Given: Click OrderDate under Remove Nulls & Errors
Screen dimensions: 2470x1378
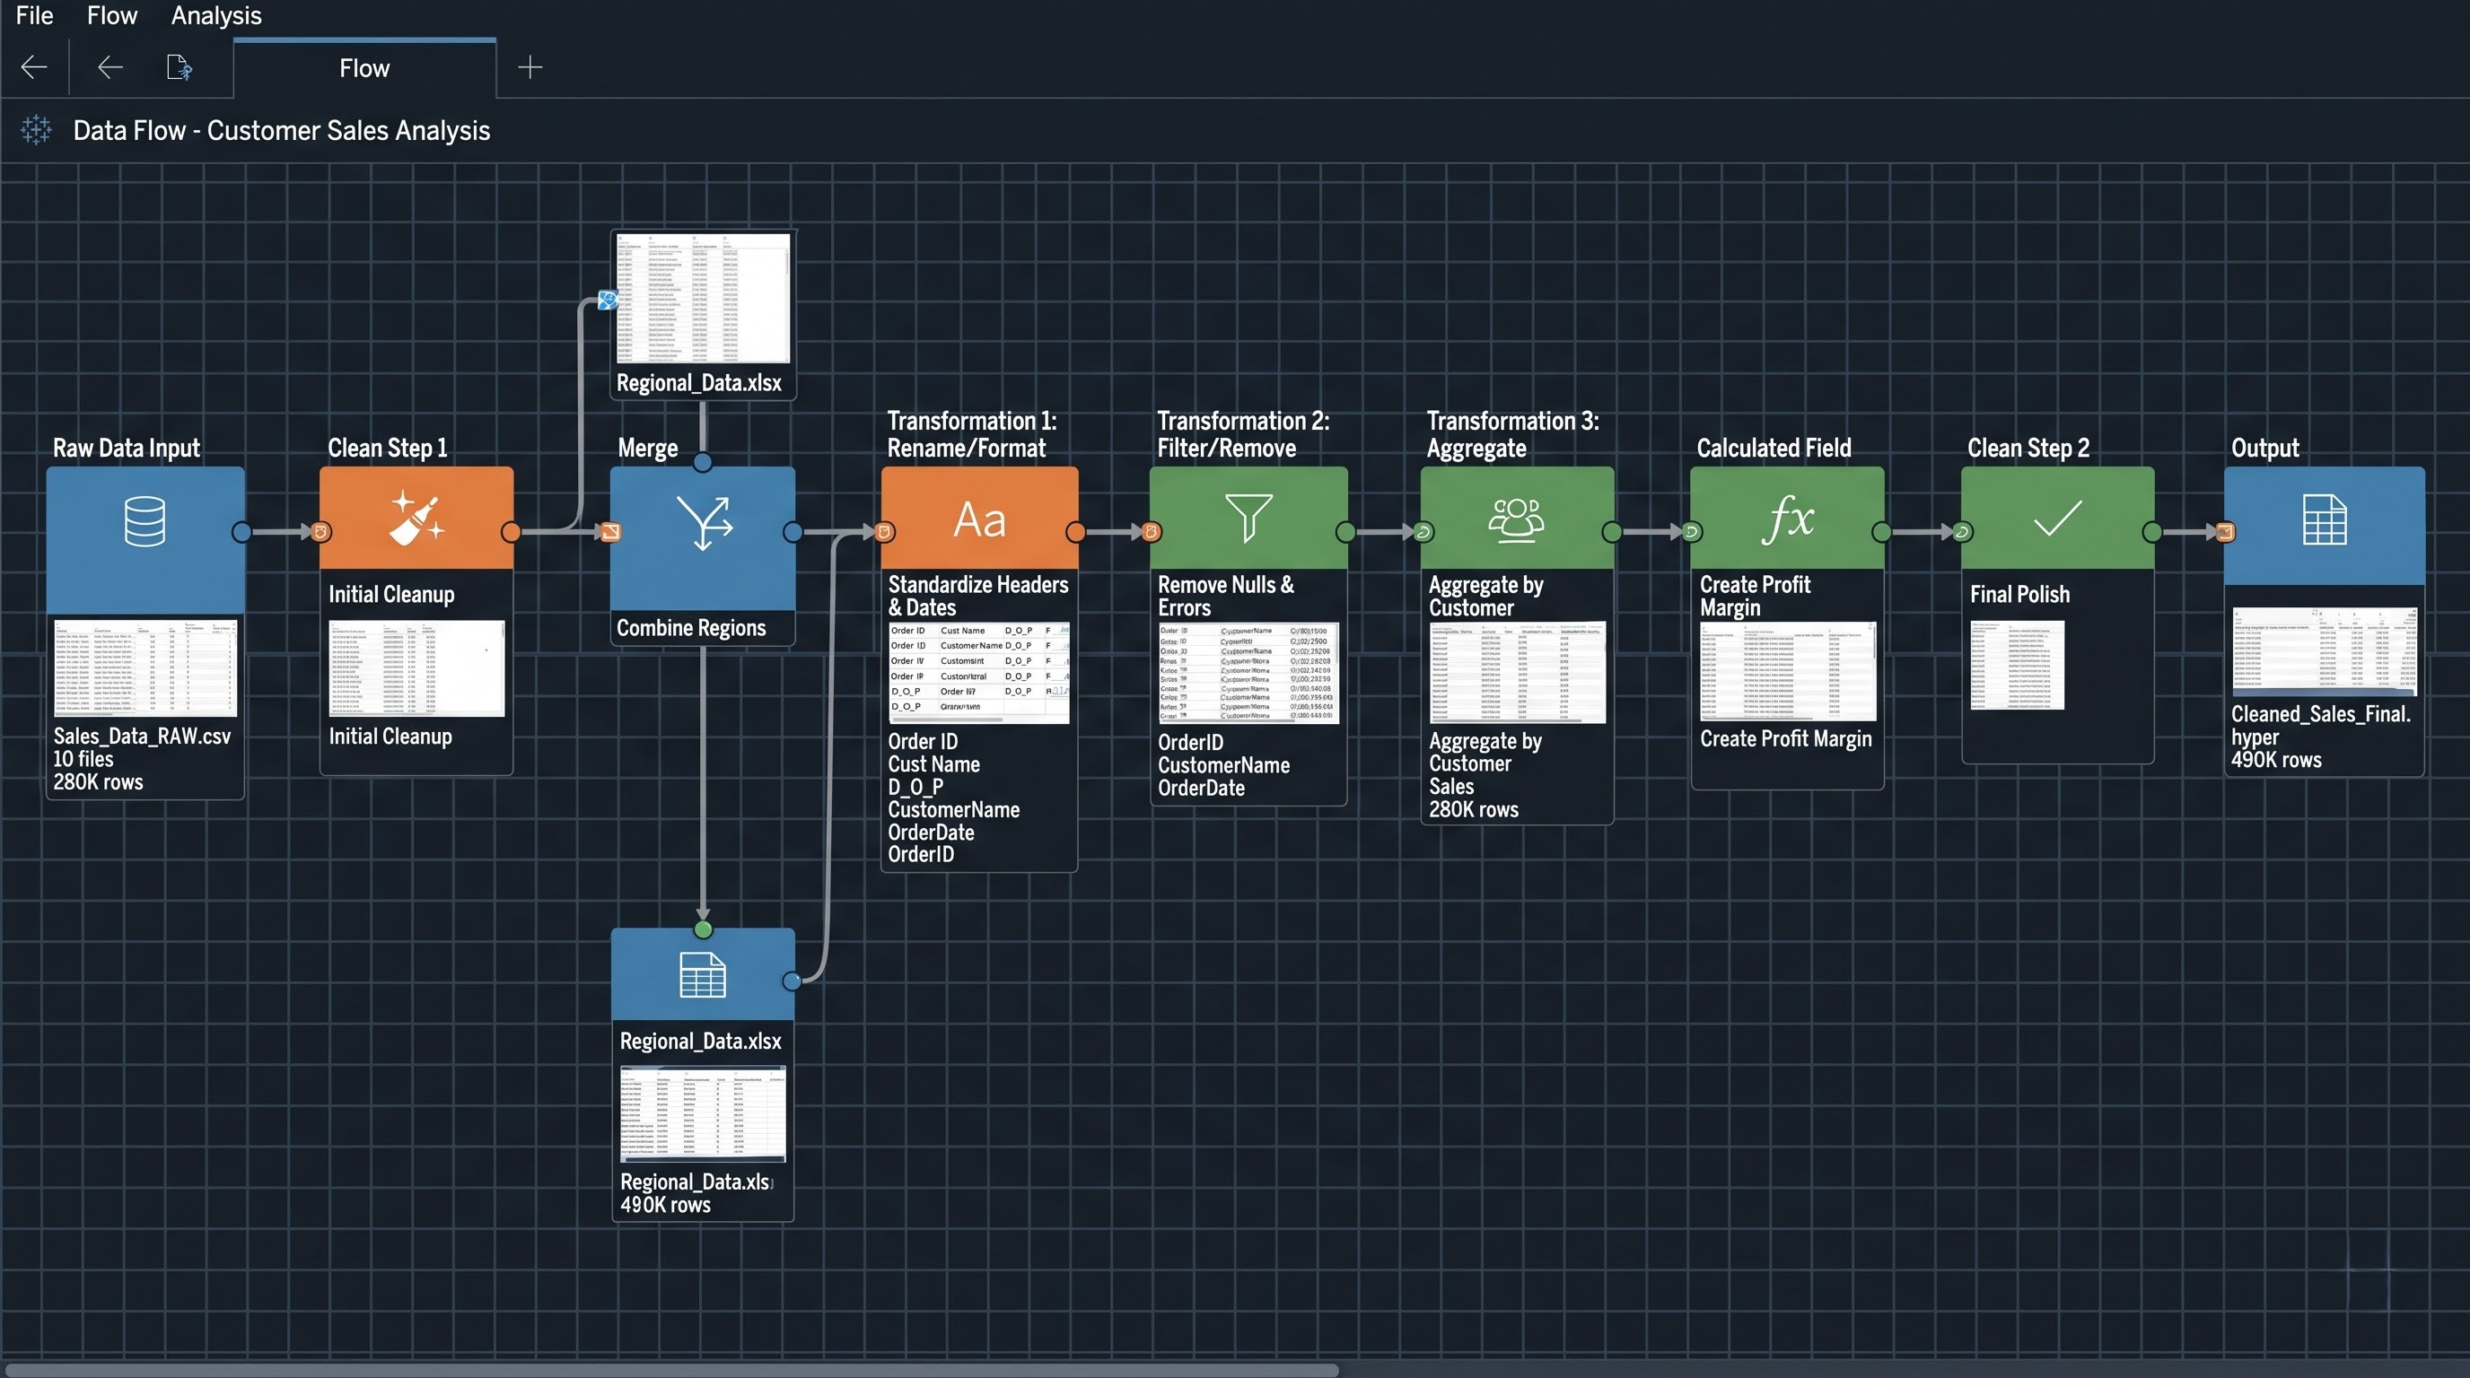Looking at the screenshot, I should click(1202, 788).
